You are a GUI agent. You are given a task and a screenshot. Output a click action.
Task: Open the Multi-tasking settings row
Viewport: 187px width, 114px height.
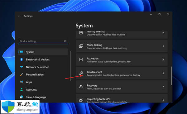point(122,46)
